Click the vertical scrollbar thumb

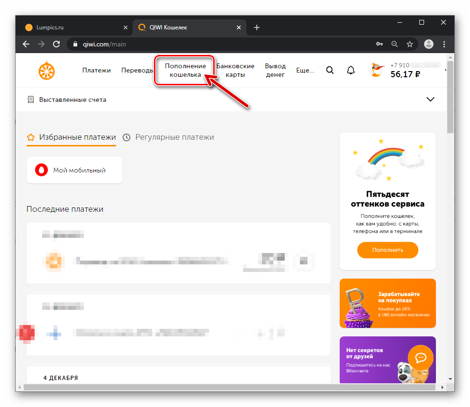[x=450, y=97]
